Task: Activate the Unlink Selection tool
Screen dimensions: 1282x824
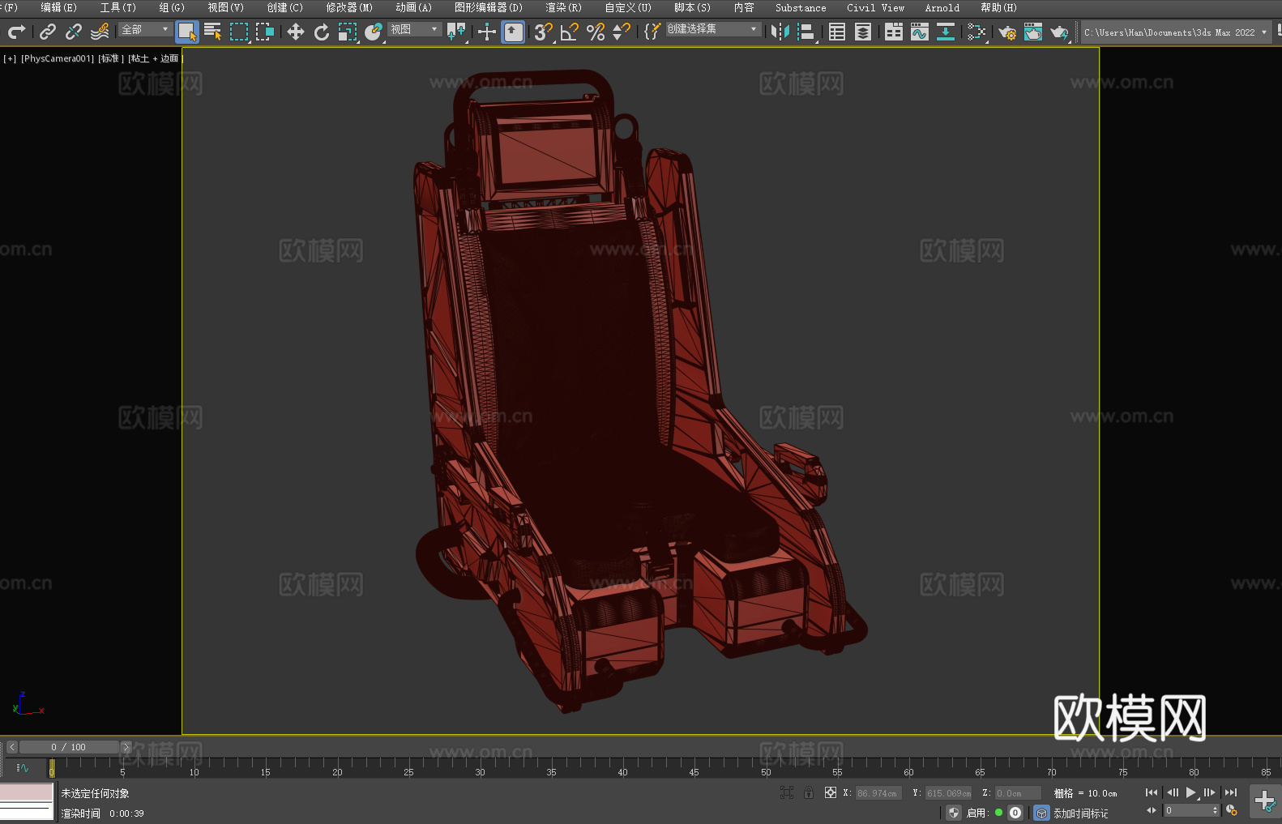Action: tap(74, 32)
